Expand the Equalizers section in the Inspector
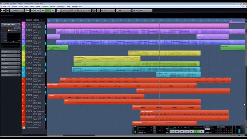Image resolution: width=247 pixels, height=139 pixels. (10, 63)
